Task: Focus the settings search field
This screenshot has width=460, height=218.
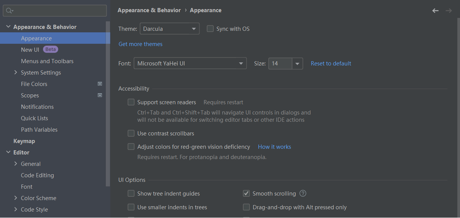Action: 59,11
